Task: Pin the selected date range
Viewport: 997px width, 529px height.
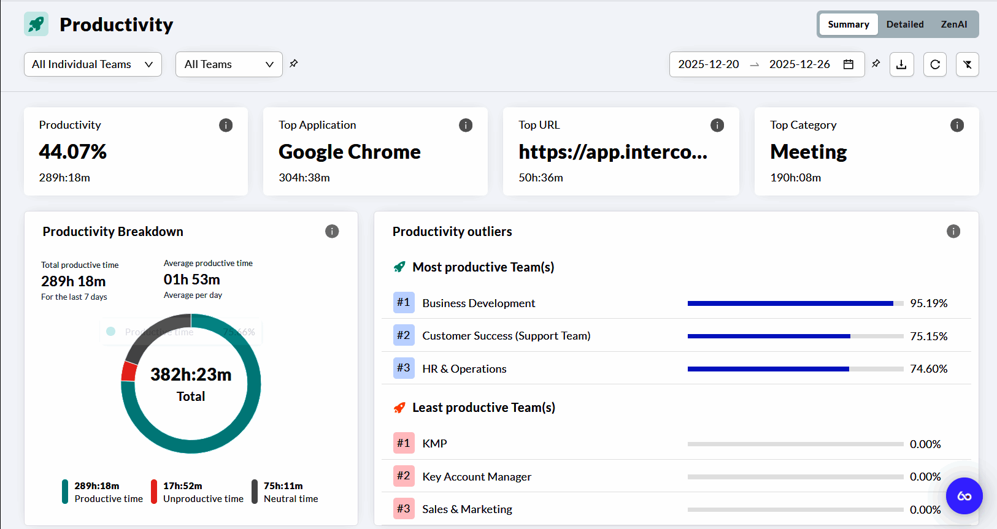Action: coord(876,64)
